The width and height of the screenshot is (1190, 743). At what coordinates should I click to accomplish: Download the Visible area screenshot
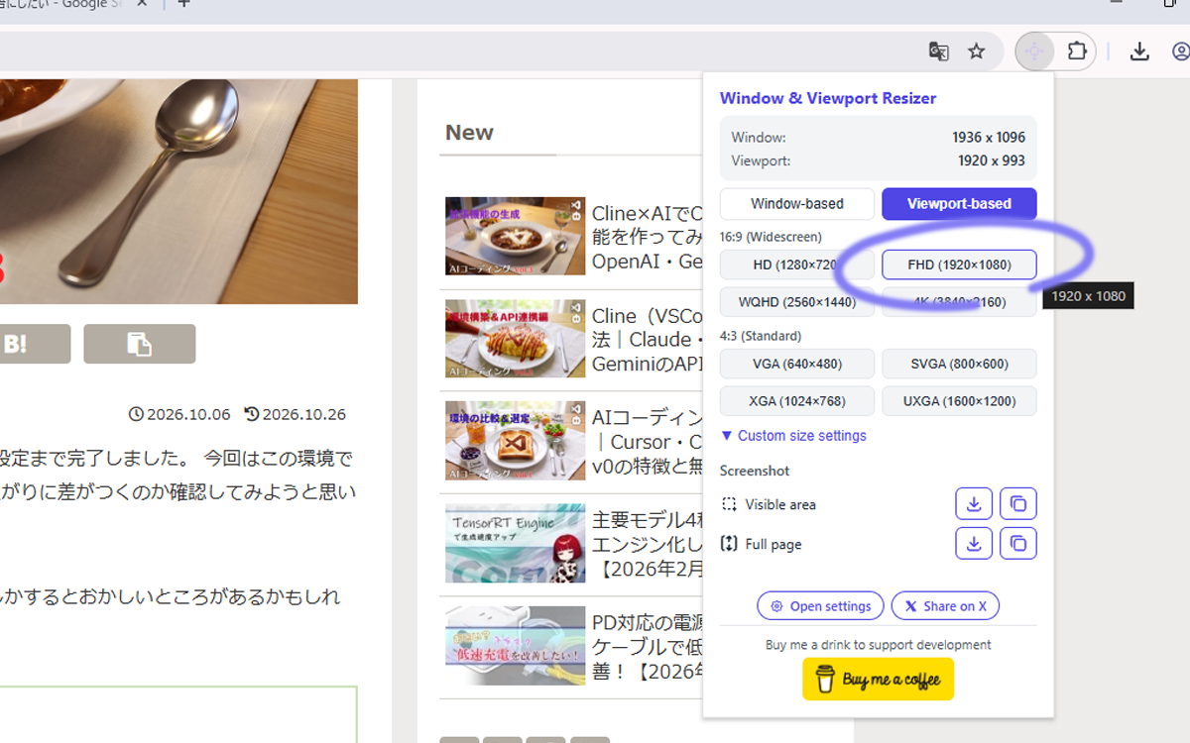click(974, 504)
